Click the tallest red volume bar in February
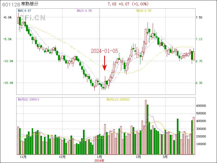Screen dimensions: 217x163 click(x=146, y=127)
